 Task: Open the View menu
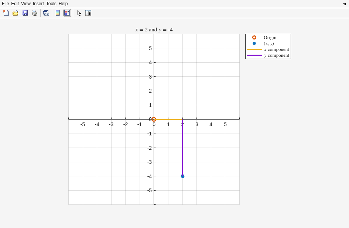[26, 4]
